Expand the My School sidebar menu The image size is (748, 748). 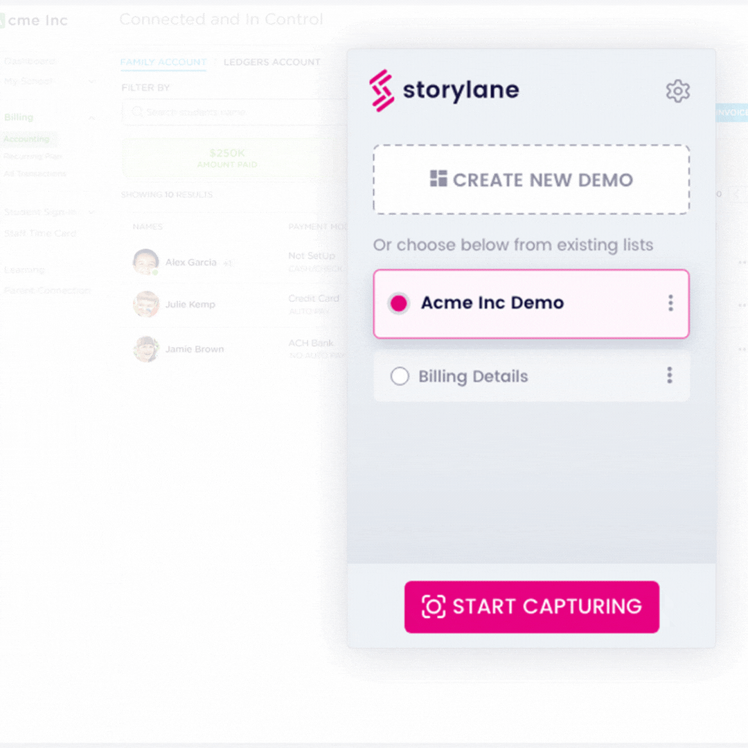(91, 82)
